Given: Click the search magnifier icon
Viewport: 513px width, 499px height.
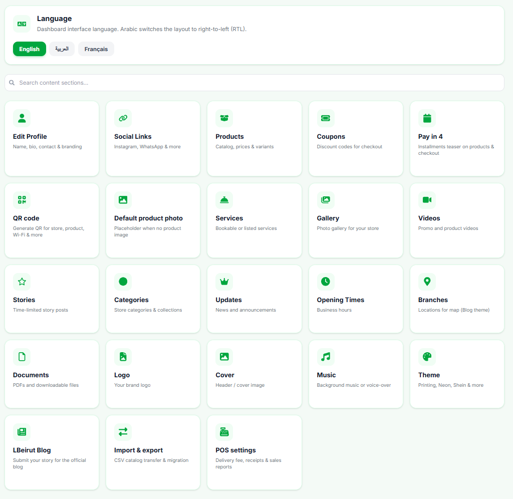Looking at the screenshot, I should click(x=12, y=83).
